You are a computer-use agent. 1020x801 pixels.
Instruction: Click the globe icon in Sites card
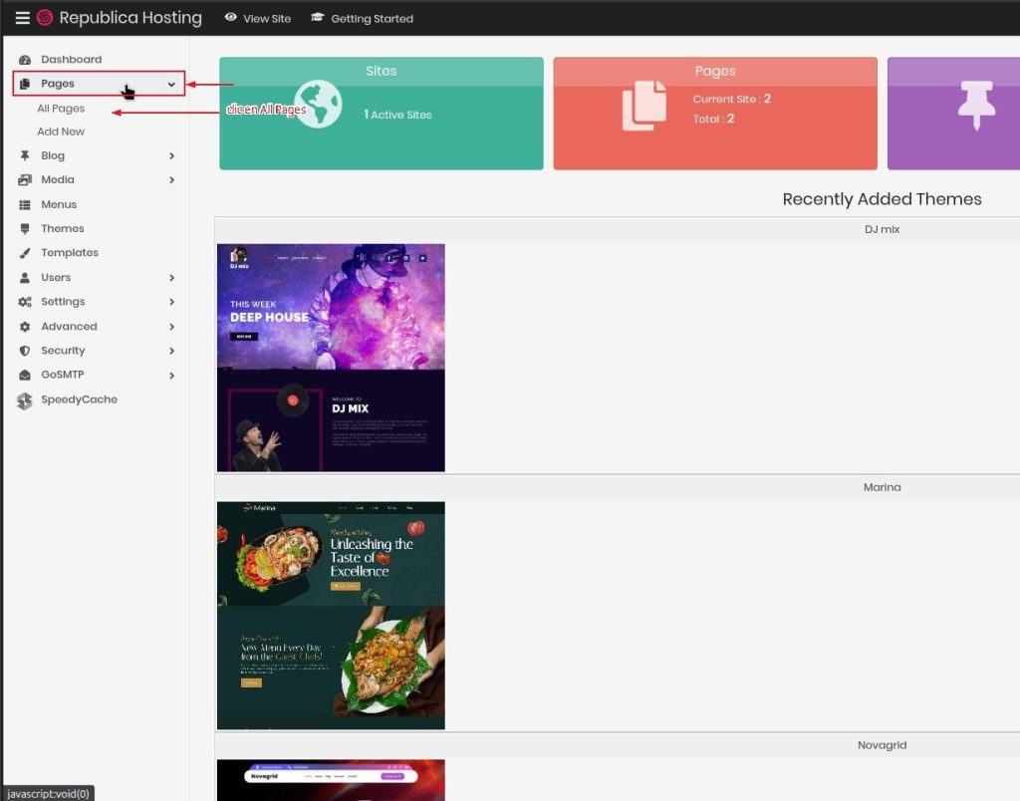[x=318, y=105]
